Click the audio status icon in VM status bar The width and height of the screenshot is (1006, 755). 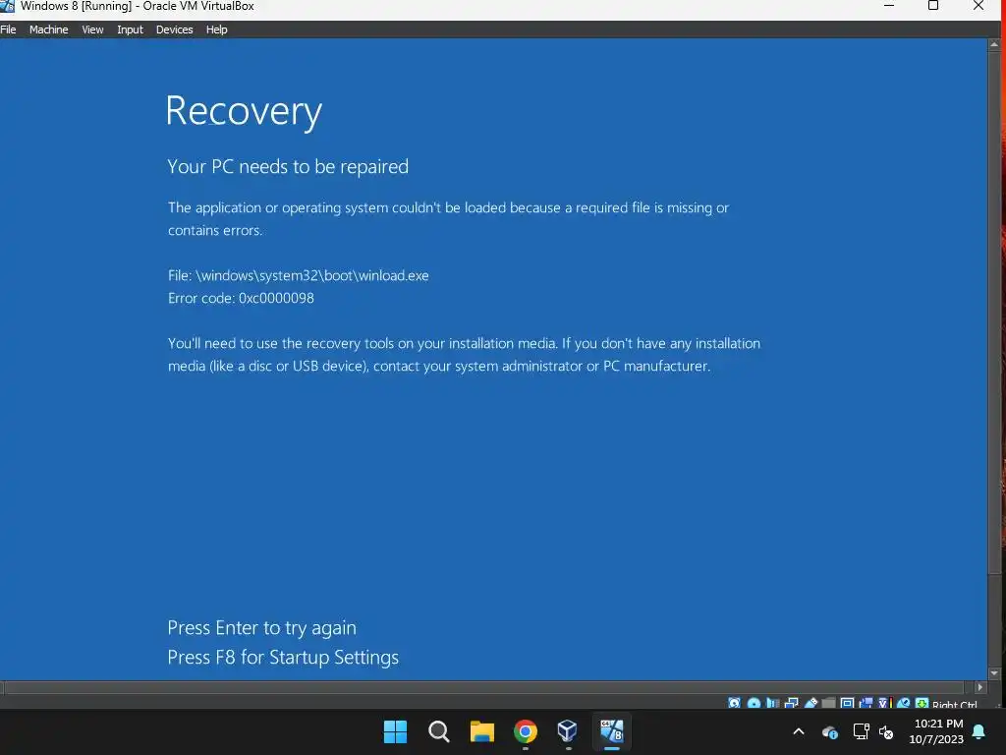[x=773, y=703]
